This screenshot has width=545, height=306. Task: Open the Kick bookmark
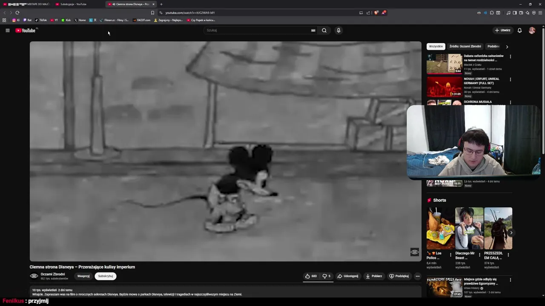[66, 20]
